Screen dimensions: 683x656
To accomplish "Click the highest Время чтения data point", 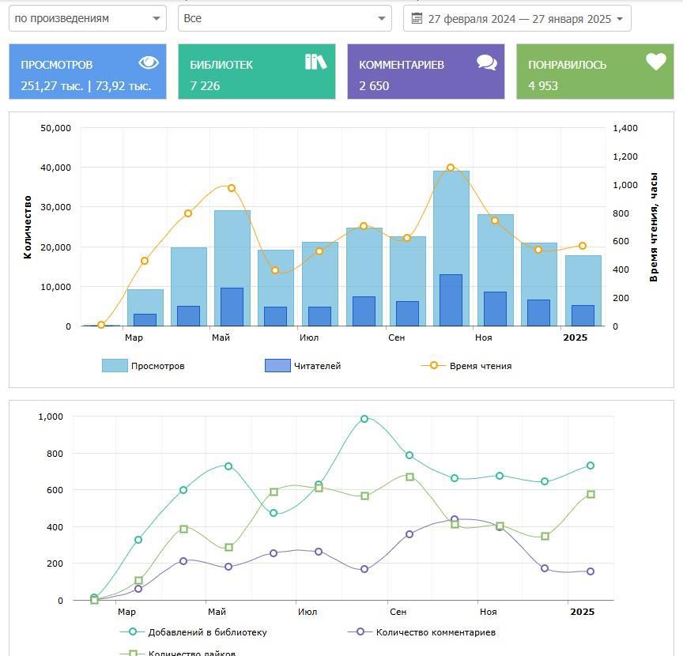I will (x=451, y=168).
